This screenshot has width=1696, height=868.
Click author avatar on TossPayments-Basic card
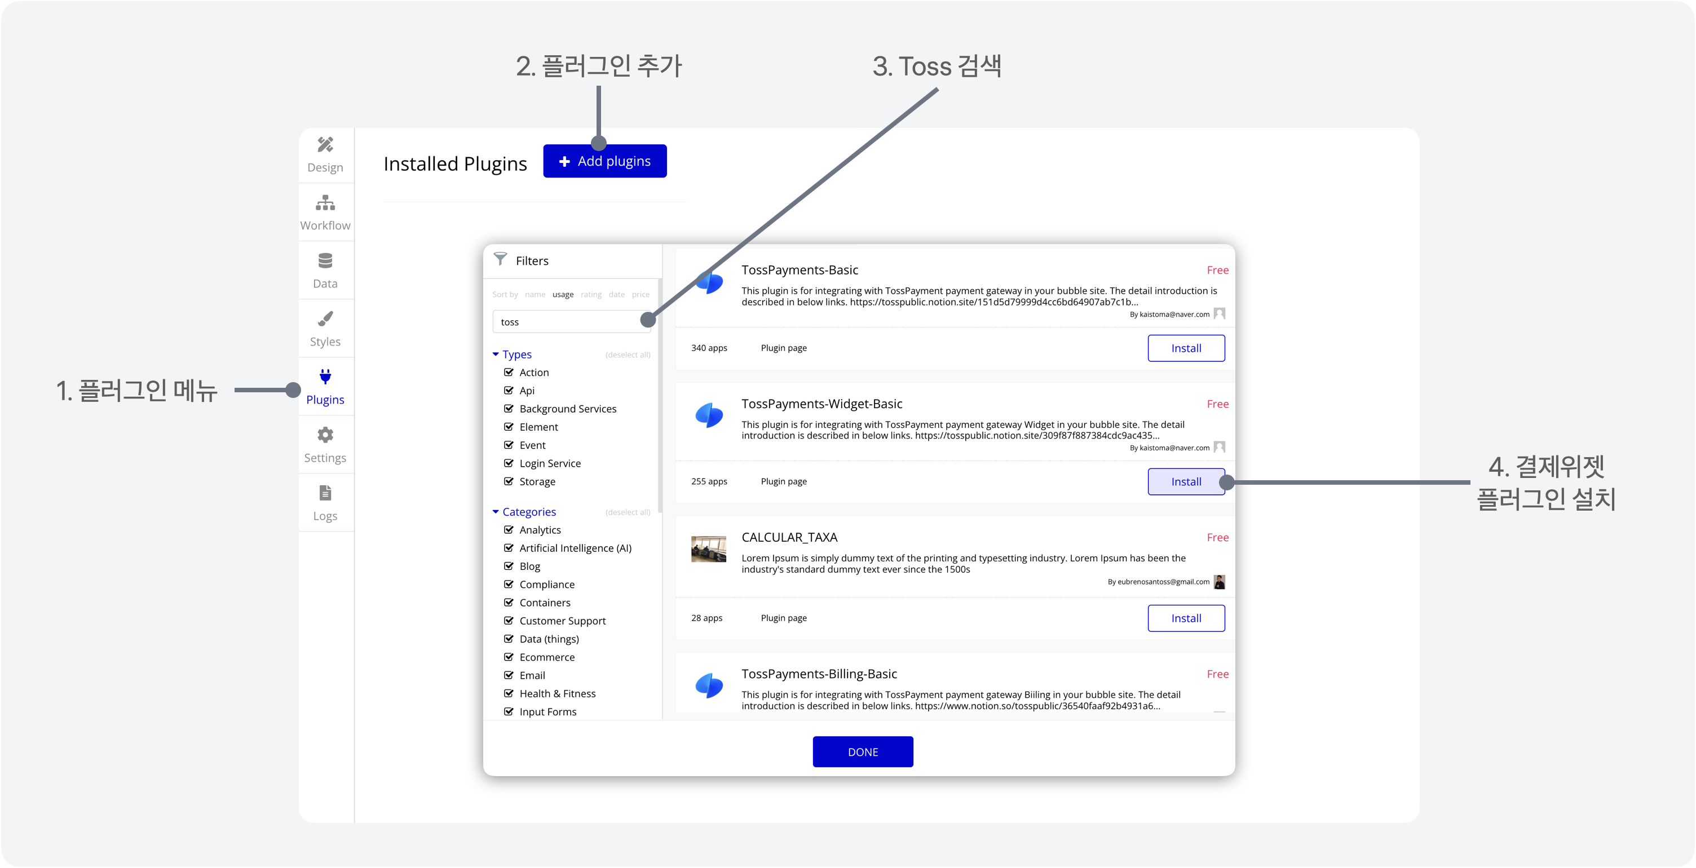point(1220,313)
